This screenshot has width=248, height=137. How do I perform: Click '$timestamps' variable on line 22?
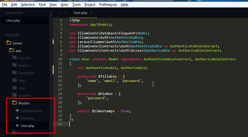click(x=103, y=111)
